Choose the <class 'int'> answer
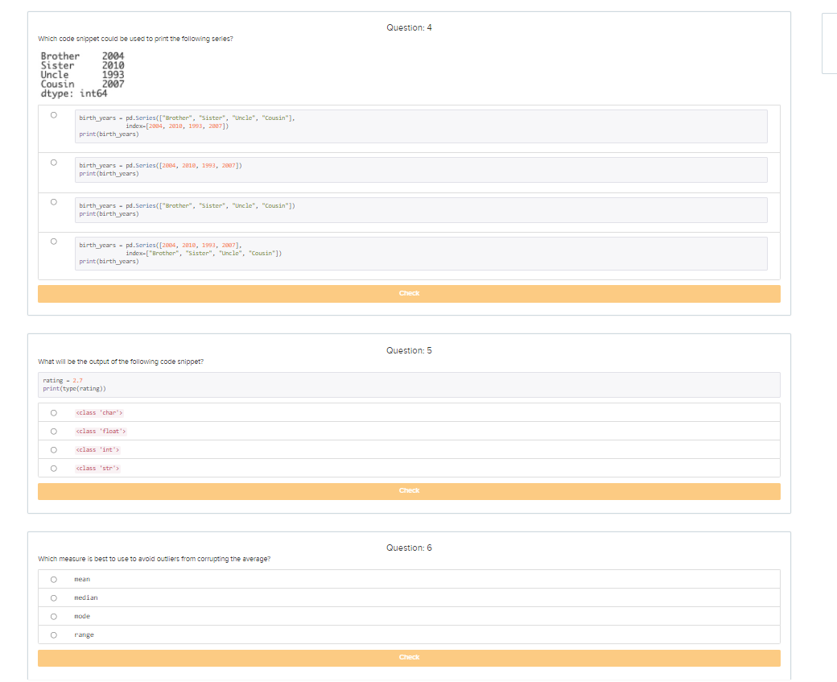837x682 pixels. coord(53,449)
